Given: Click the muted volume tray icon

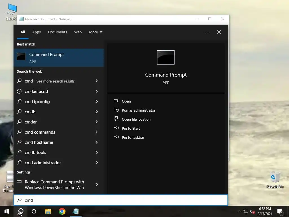Looking at the screenshot, I should pos(253,211).
